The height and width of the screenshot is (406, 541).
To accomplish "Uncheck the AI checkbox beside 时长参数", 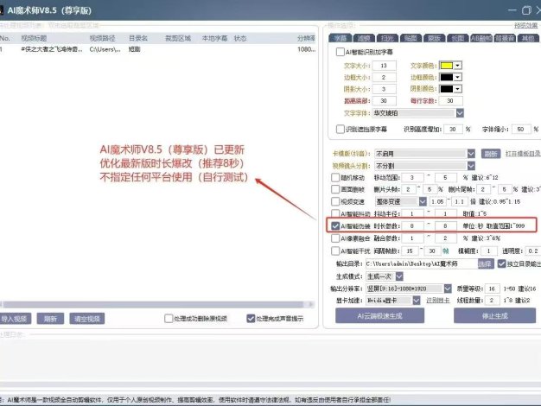I will tap(335, 226).
